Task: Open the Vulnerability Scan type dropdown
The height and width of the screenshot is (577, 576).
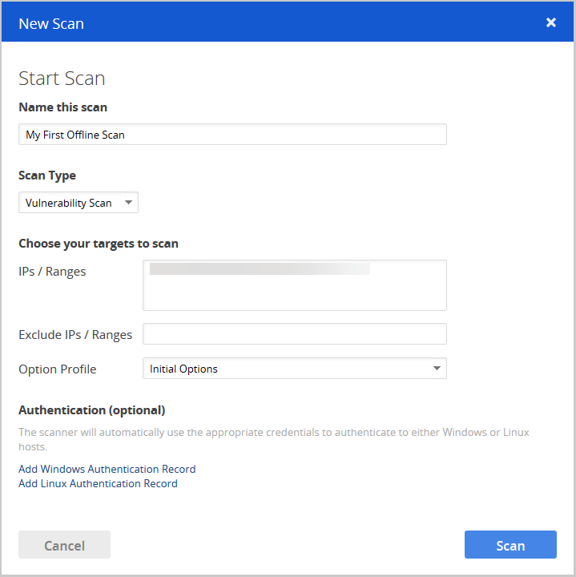Action: (x=72, y=203)
